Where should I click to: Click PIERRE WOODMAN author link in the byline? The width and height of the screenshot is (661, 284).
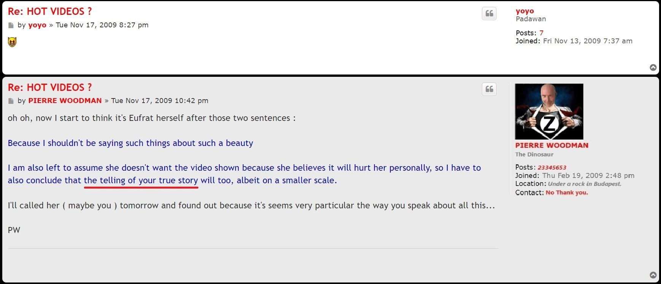[65, 101]
